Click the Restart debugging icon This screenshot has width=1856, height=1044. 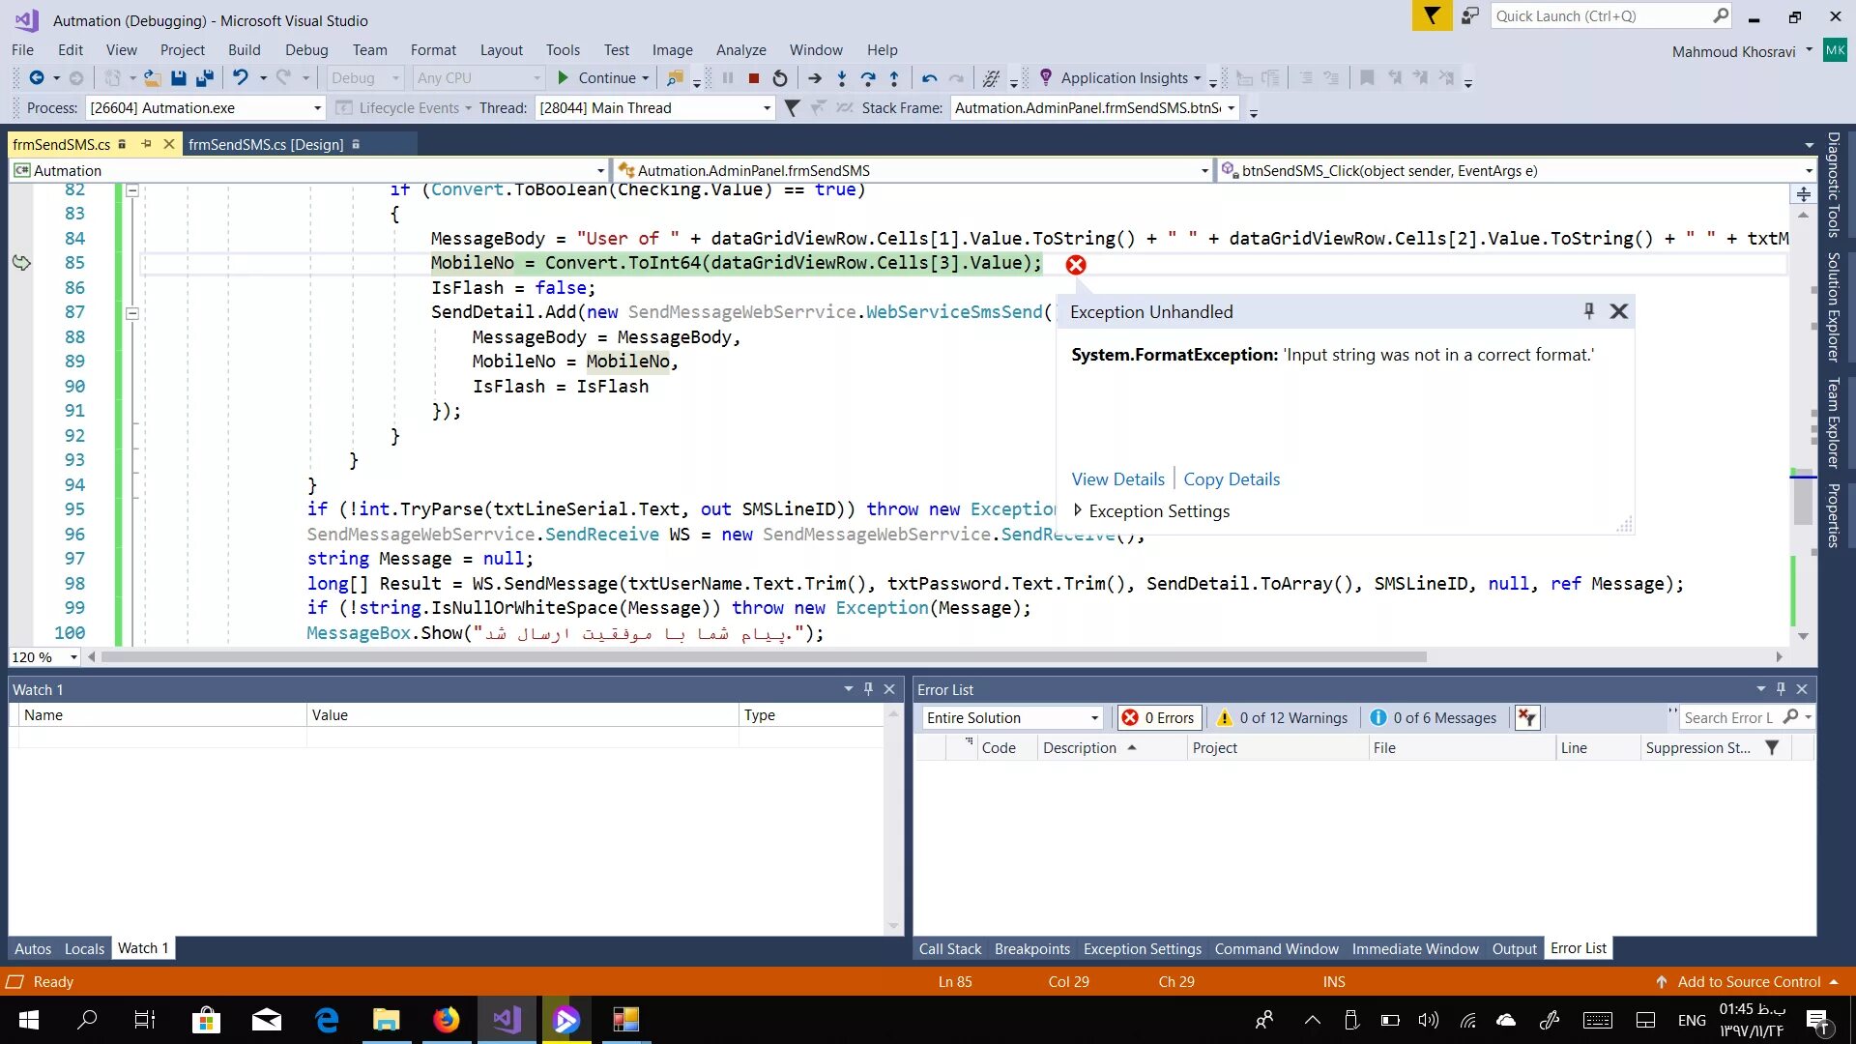780,78
